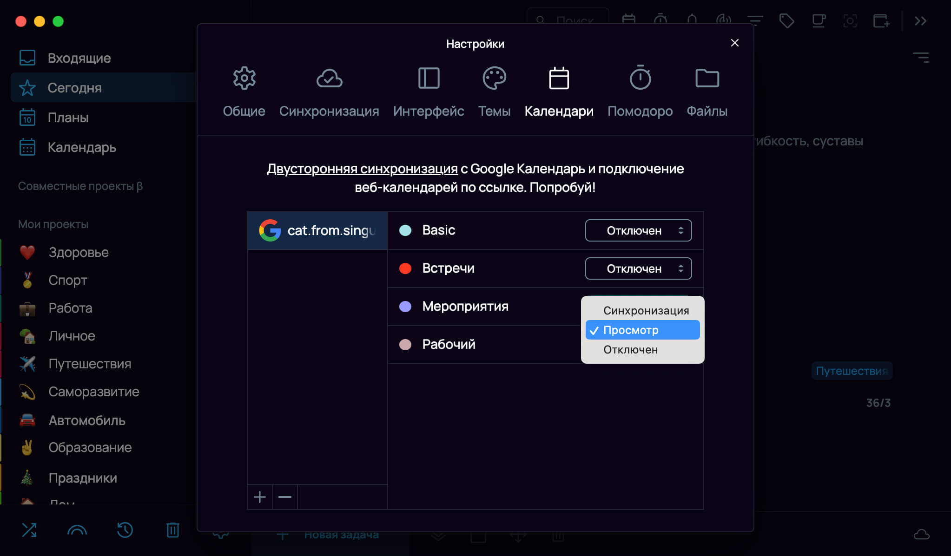Open Календарь in the sidebar
Screen dimensions: 951x556
(x=102, y=147)
